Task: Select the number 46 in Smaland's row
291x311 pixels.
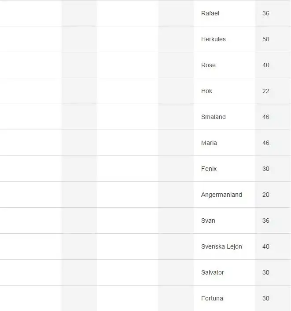Action: tap(265, 117)
